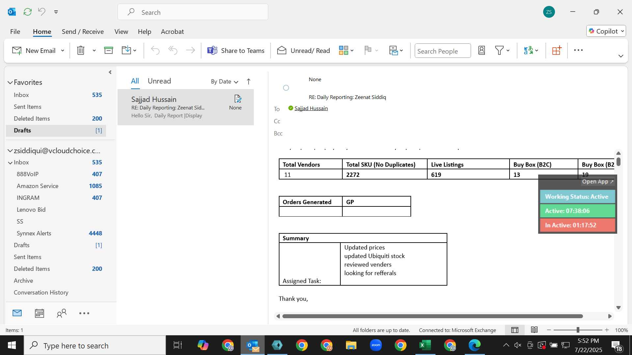Viewport: 632px width, 355px height.
Task: Click the Categorize colored squares icon
Action: [x=344, y=50]
